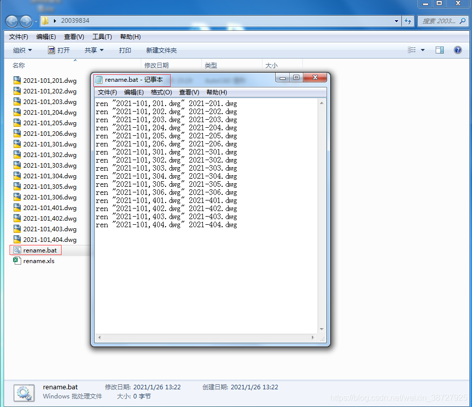Select file icon of 2021-101,401.dwg

pos(17,208)
